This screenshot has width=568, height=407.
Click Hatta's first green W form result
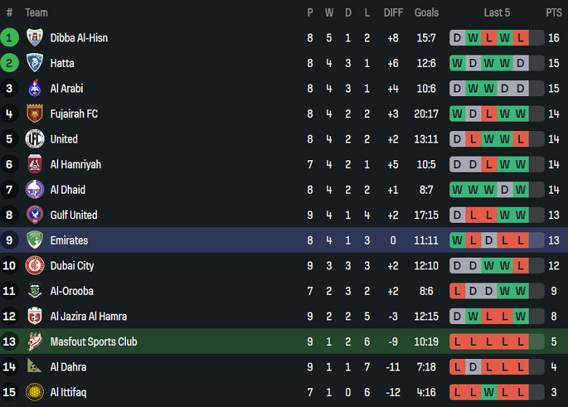pyautogui.click(x=457, y=63)
